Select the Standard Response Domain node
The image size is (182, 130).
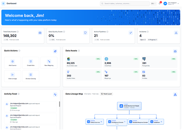(x=138, y=122)
